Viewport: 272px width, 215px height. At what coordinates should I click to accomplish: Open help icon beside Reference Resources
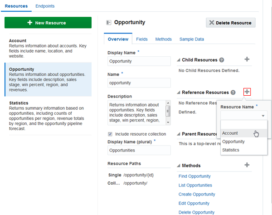point(233,93)
